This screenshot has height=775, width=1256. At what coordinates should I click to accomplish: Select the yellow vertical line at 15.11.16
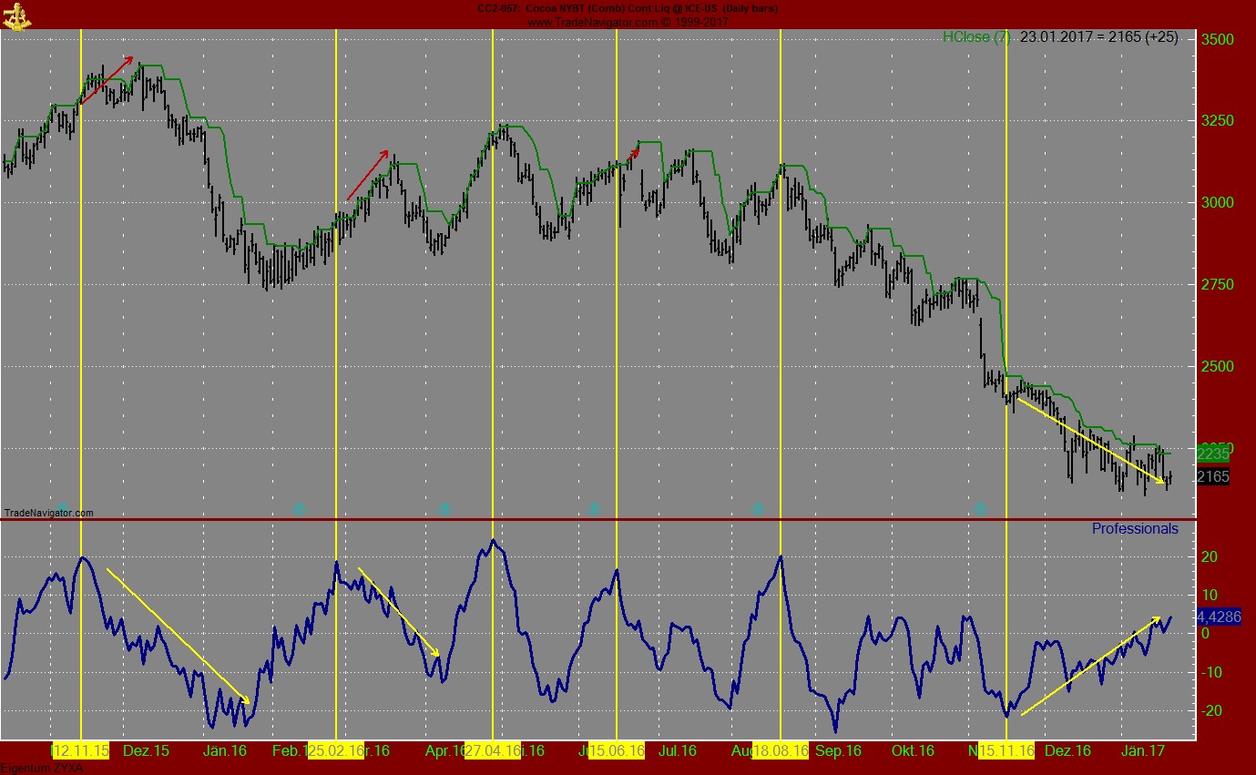pos(1006,273)
